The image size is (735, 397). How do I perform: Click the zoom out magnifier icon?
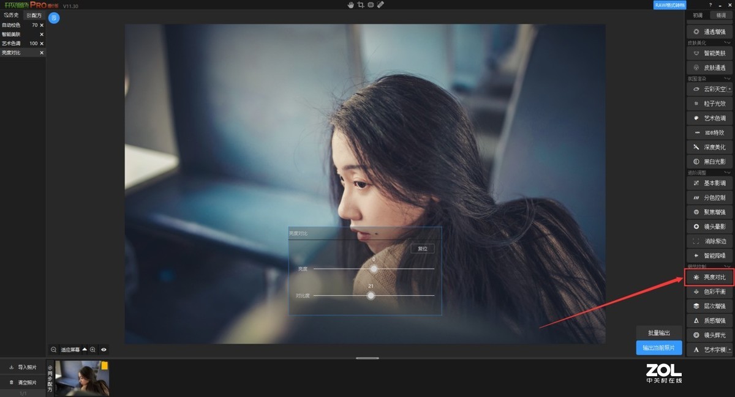[x=54, y=350]
